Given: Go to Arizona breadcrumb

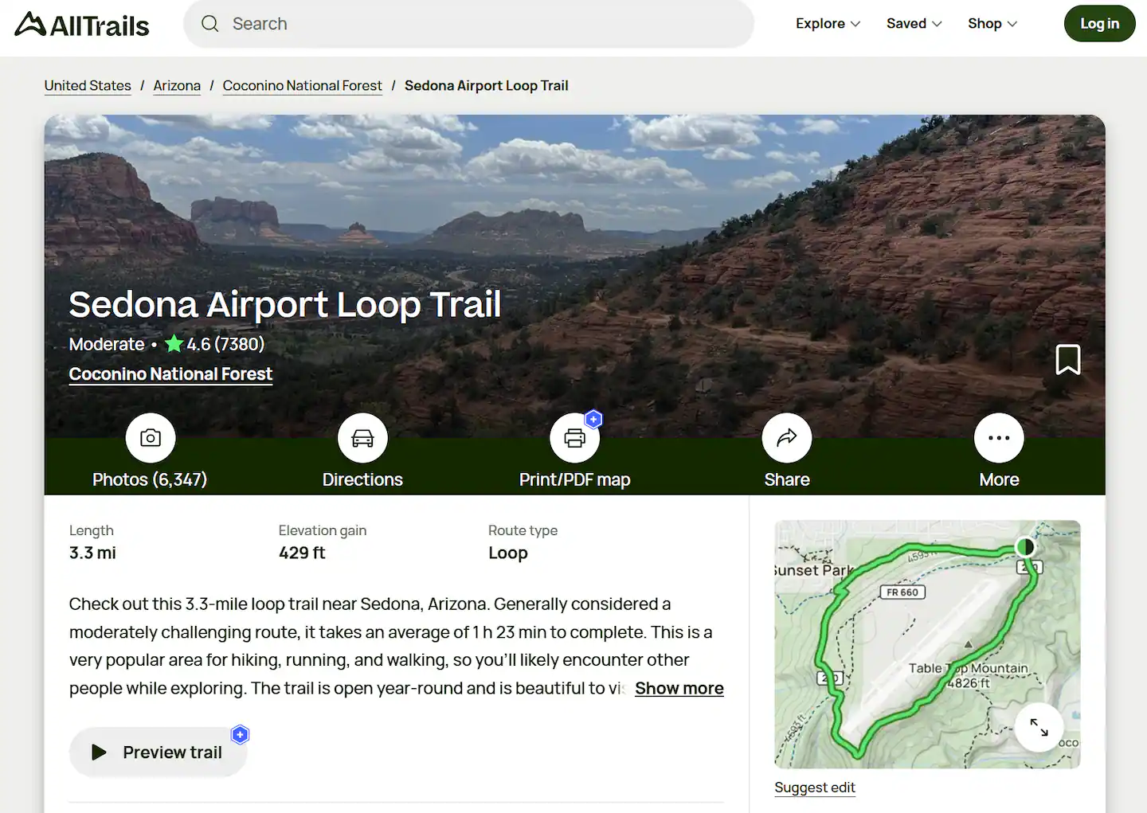Looking at the screenshot, I should (177, 85).
